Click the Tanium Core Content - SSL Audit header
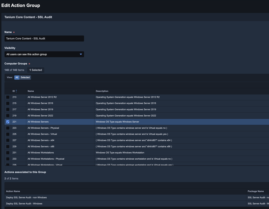Screen dimensions: 269x209 tap(28, 17)
